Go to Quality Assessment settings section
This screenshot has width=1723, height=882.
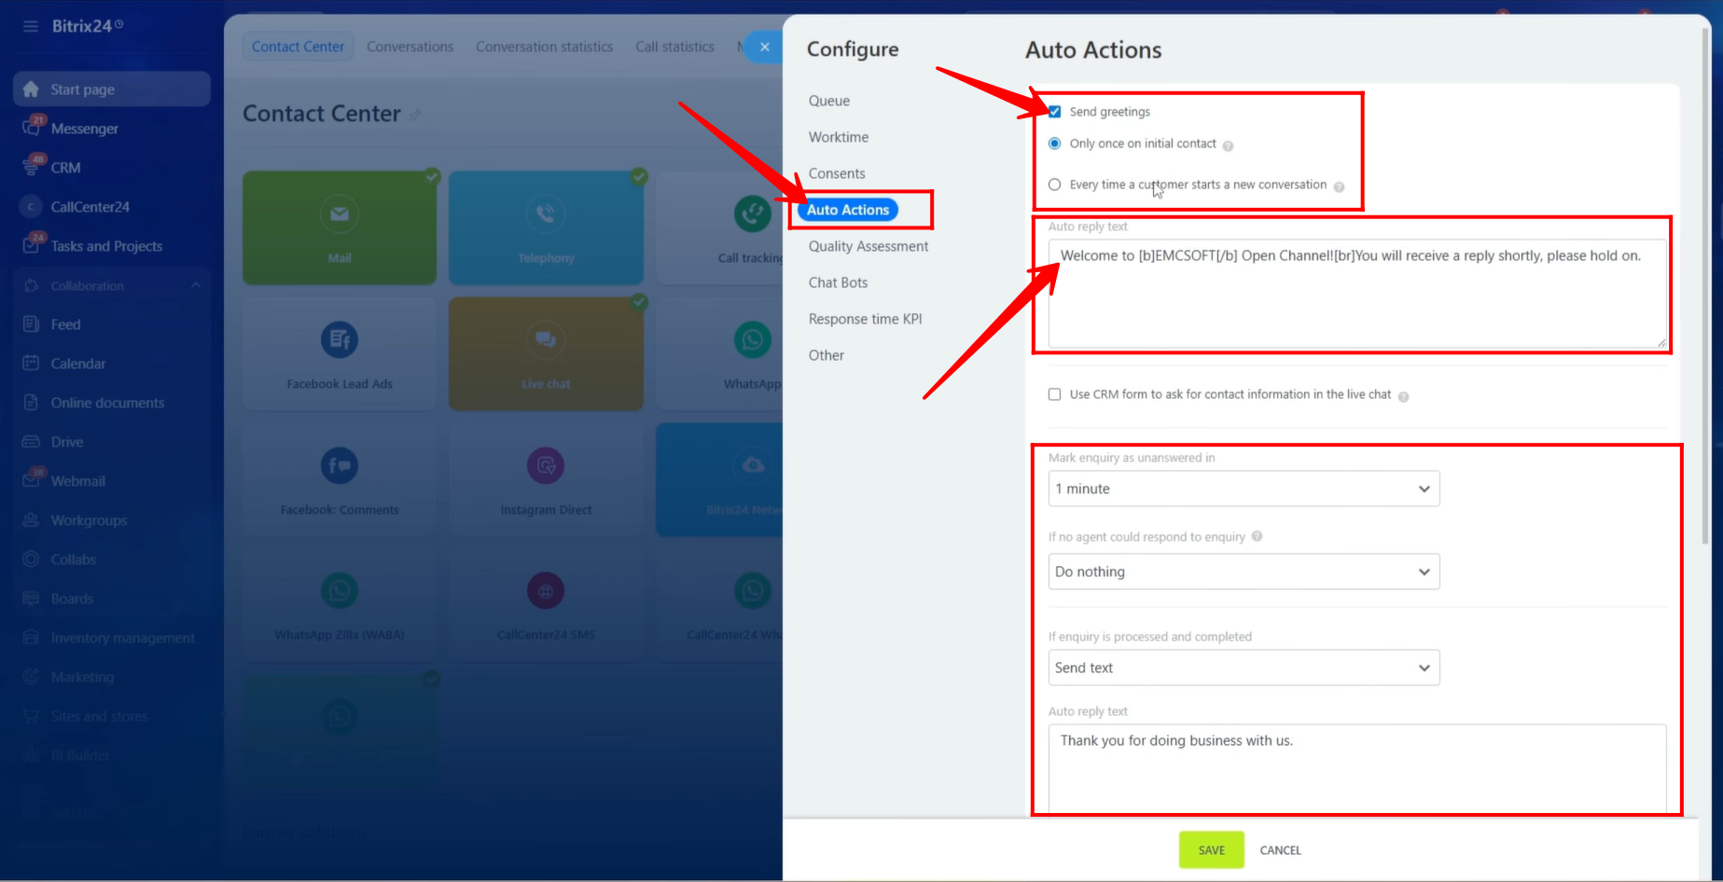click(x=868, y=246)
